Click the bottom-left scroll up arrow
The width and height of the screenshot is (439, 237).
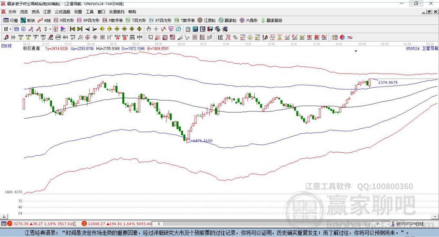4,216
